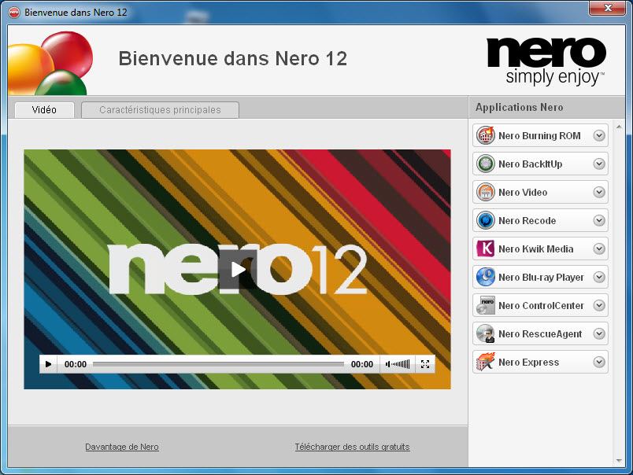The image size is (633, 475).
Task: Play video using the center overlay button
Action: point(239,270)
